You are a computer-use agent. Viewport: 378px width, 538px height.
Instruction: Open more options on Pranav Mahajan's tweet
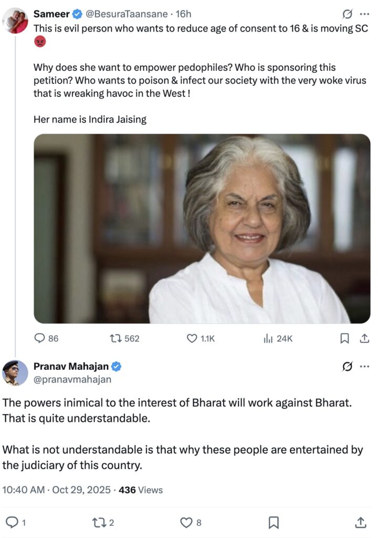(364, 367)
